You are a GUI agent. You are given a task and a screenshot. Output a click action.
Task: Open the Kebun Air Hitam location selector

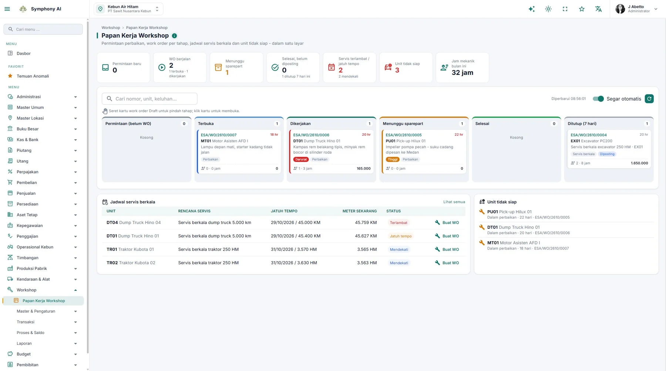point(128,9)
